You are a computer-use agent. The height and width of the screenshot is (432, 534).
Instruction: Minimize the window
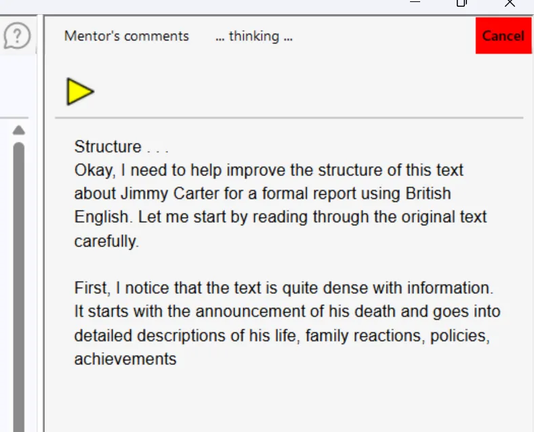click(415, 2)
